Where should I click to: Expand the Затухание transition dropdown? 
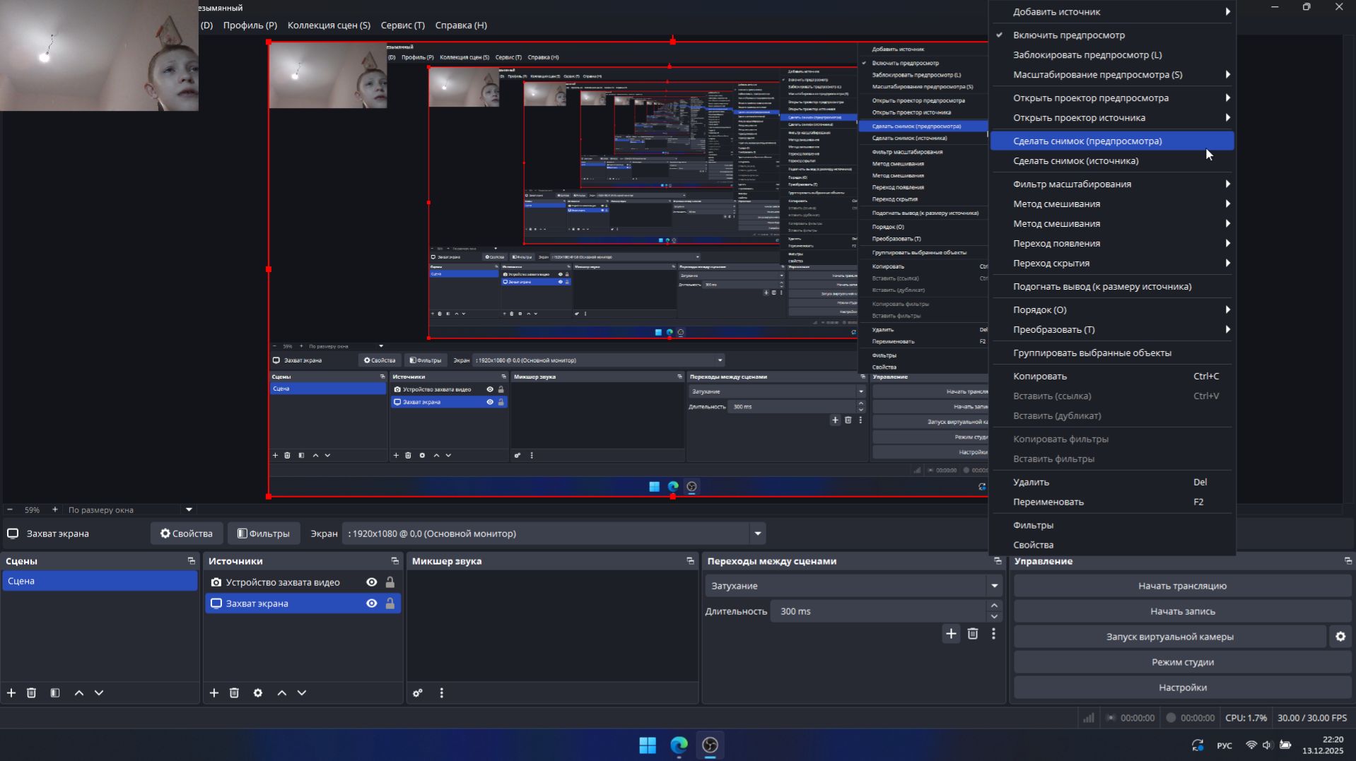pos(994,586)
